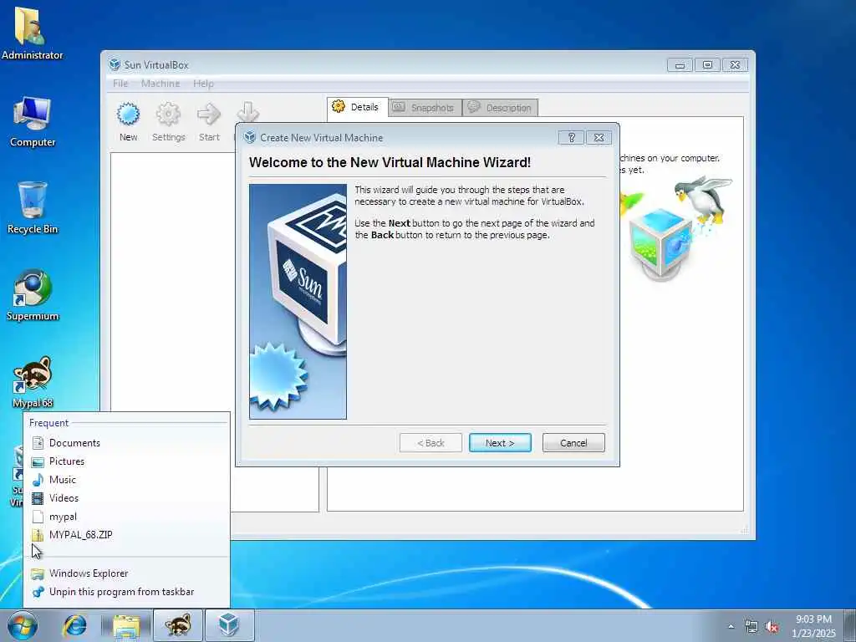Click the Sun VirtualBox wizard artwork image
The image size is (856, 642).
298,301
